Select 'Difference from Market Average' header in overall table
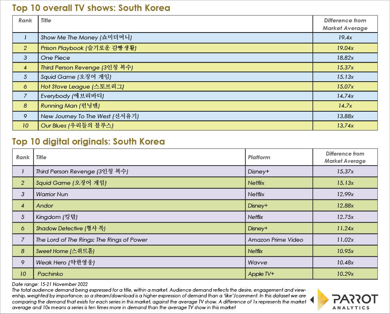Screen dimensions: 390x314 pyautogui.click(x=345, y=24)
